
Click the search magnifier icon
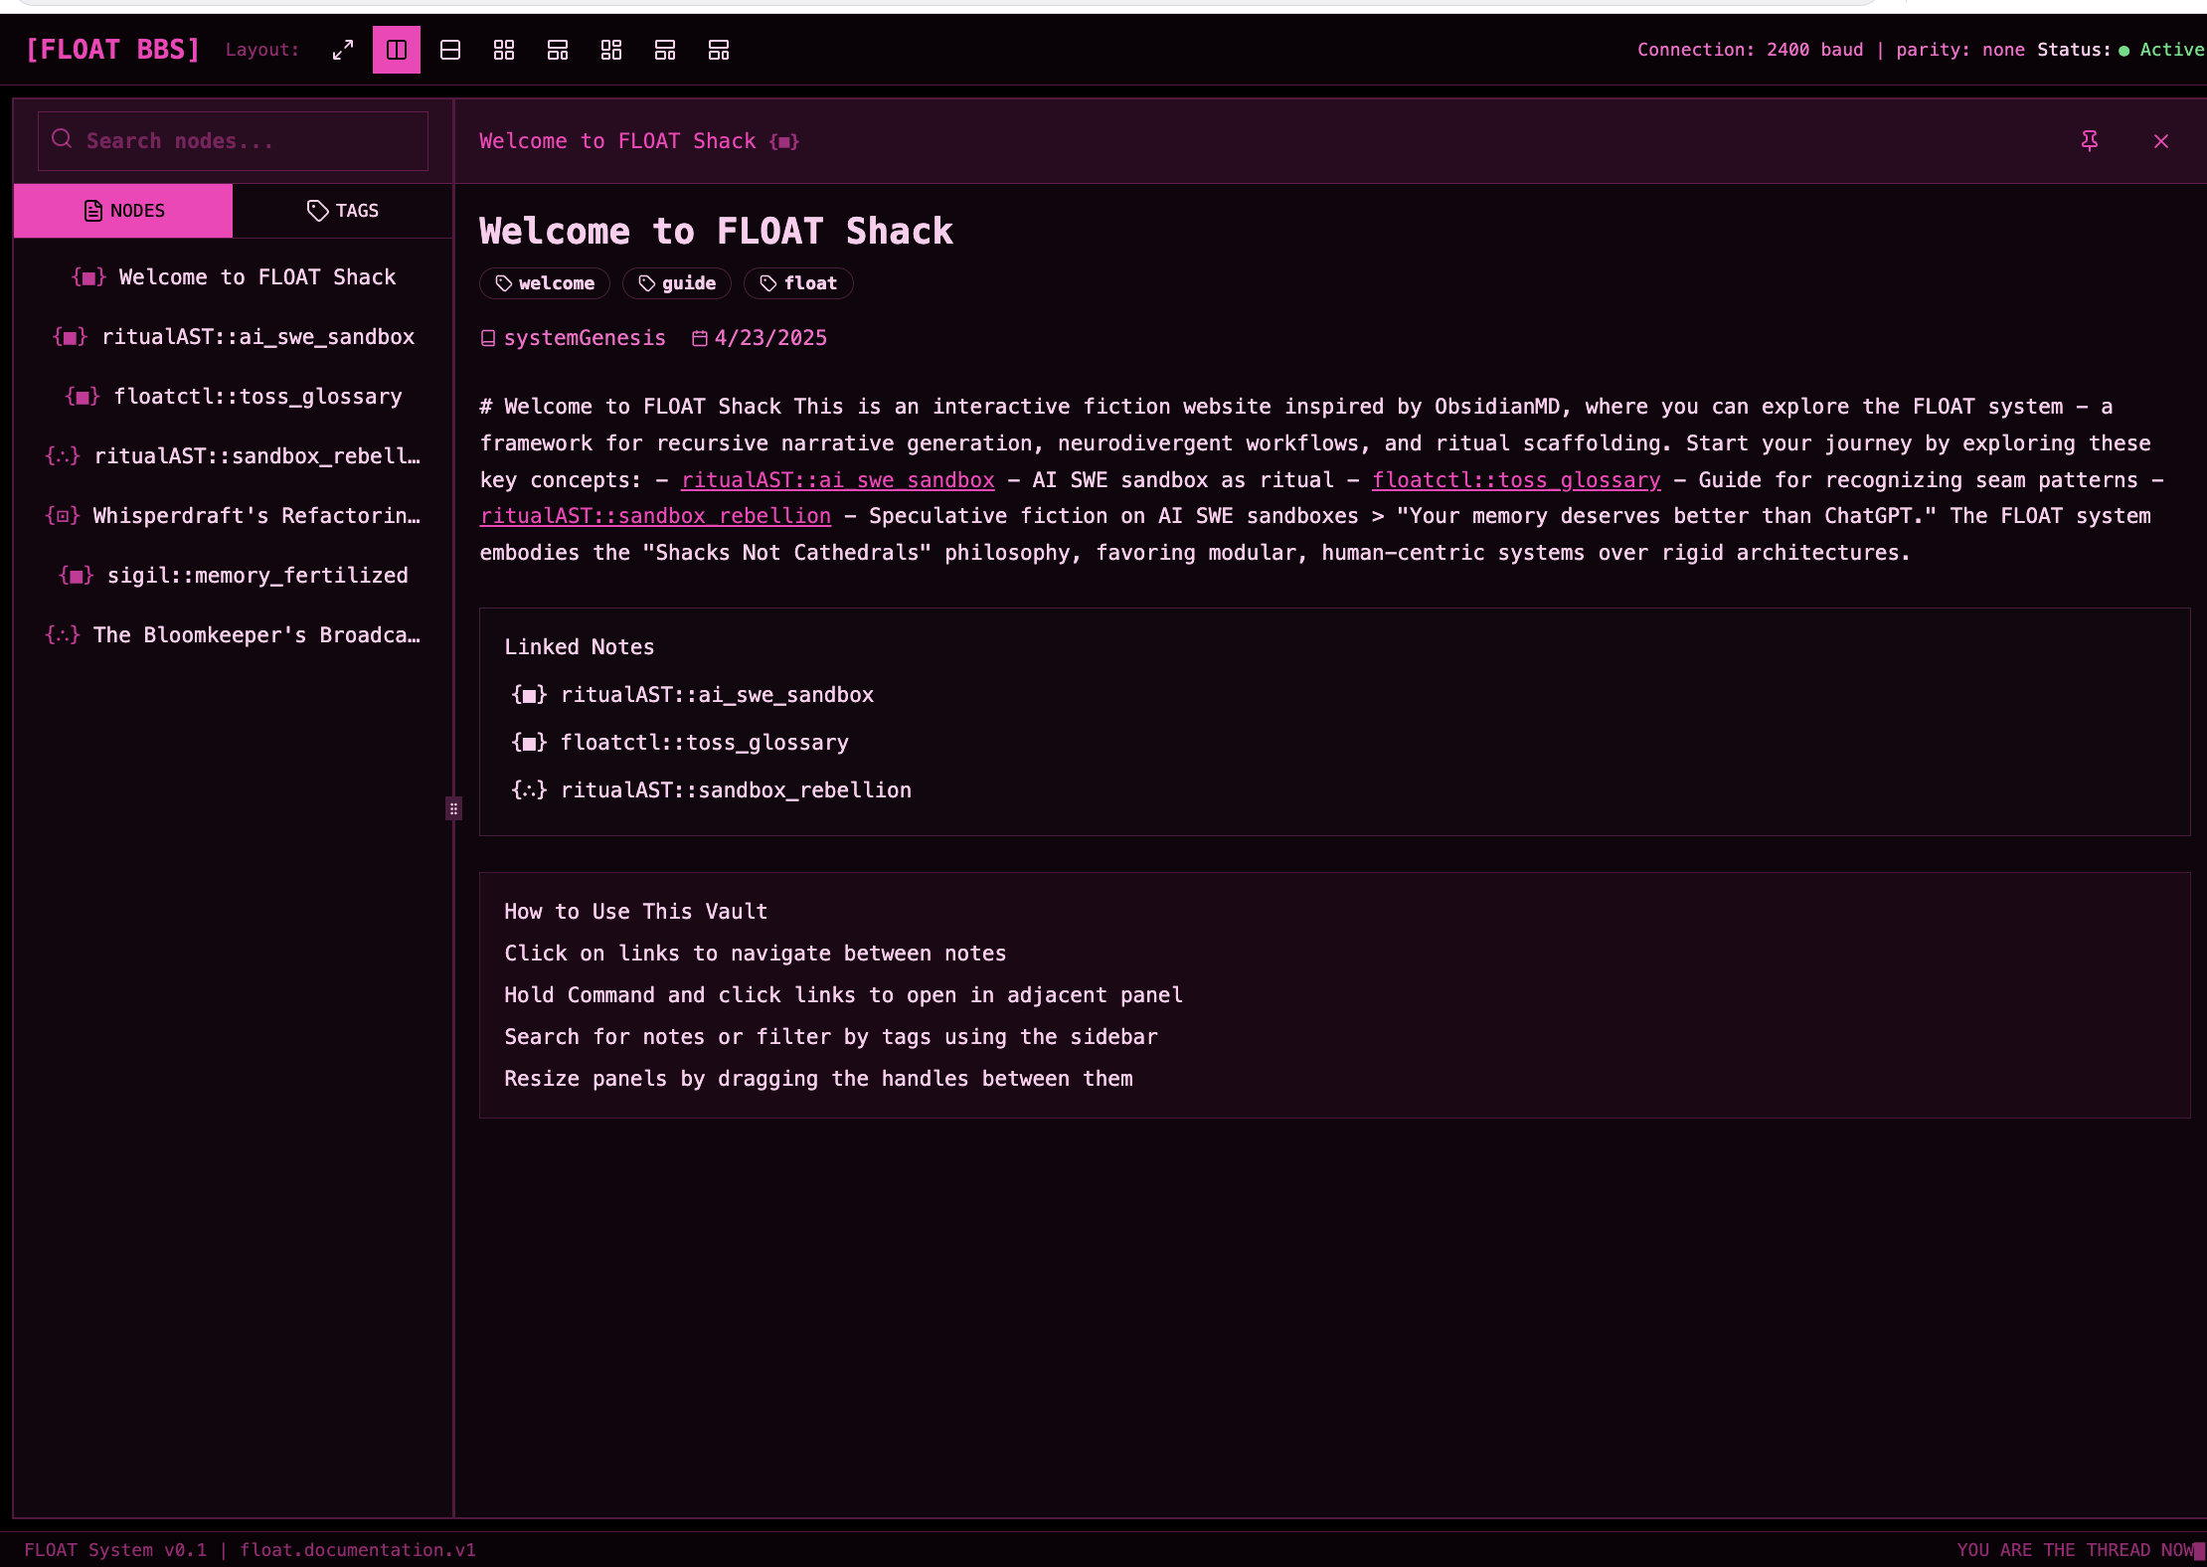click(x=62, y=139)
